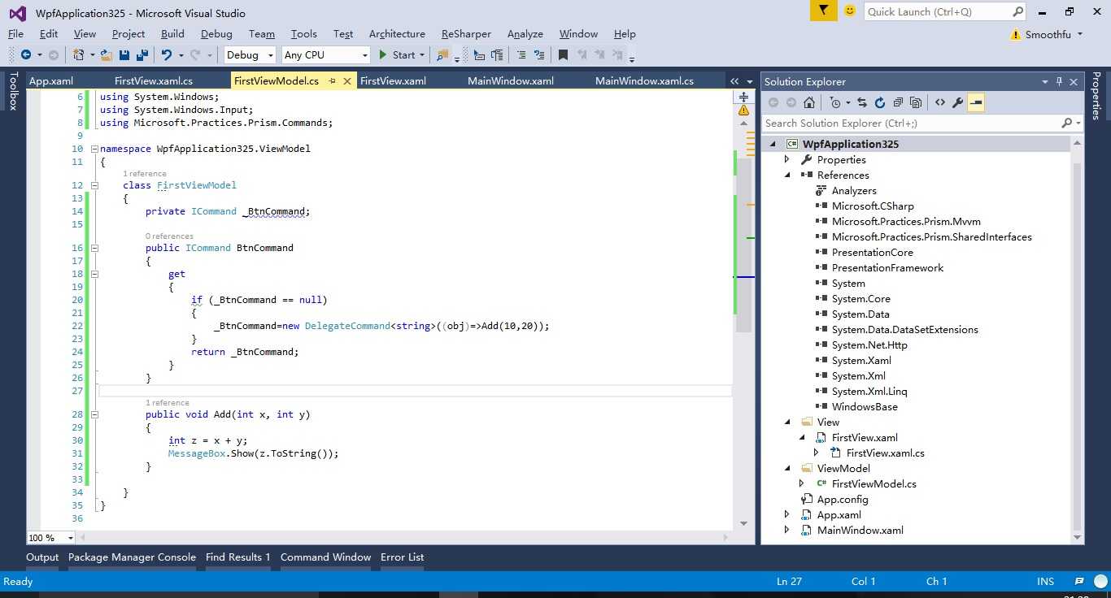Click the Save file toolbar icon
The height and width of the screenshot is (598, 1111).
(124, 55)
